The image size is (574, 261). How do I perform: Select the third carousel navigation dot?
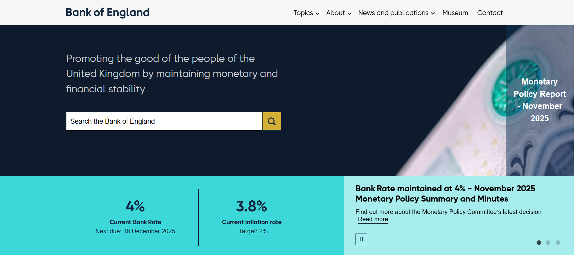(557, 242)
